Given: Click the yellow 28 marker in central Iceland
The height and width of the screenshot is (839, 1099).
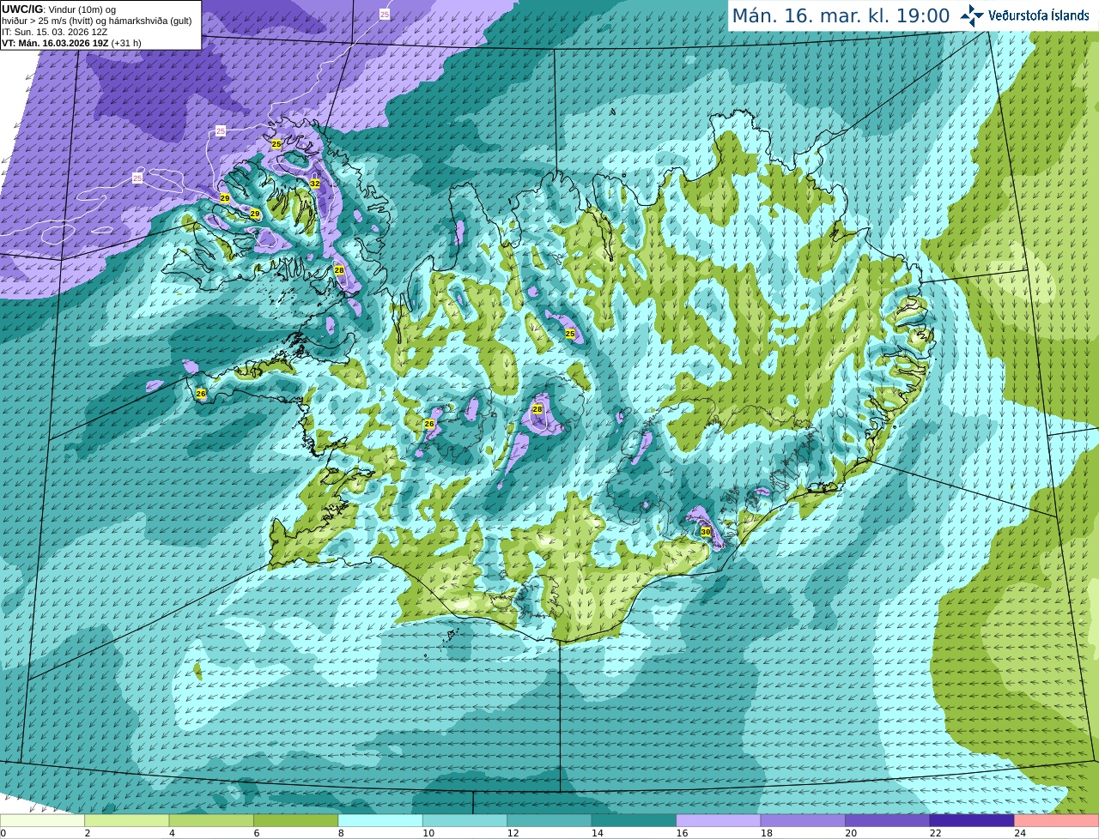Looking at the screenshot, I should point(537,409).
